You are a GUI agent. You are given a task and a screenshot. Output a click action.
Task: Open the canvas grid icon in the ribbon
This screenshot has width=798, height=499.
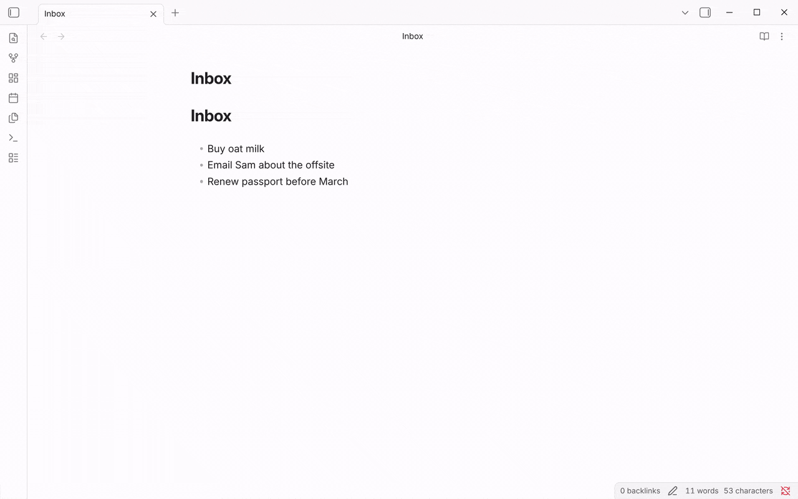pos(13,78)
